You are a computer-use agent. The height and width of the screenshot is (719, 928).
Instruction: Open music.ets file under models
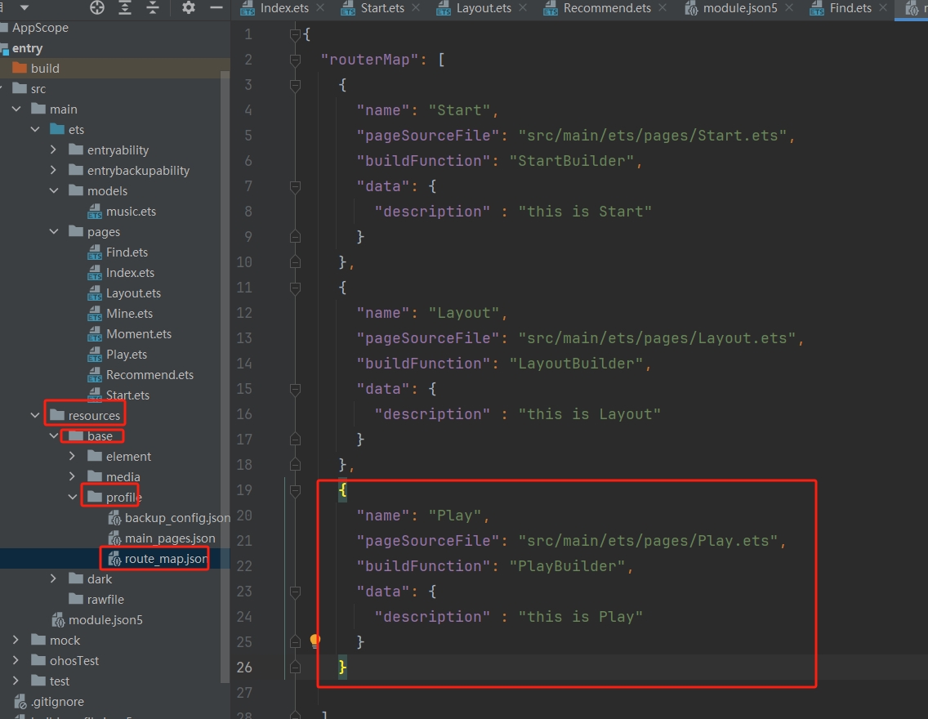[131, 211]
